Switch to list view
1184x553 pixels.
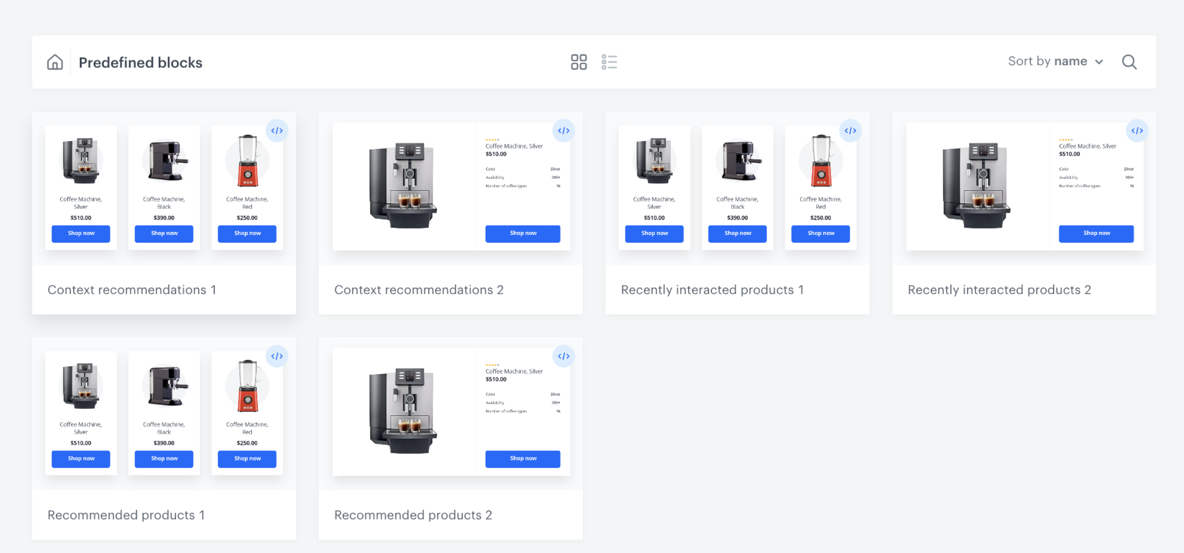point(609,62)
